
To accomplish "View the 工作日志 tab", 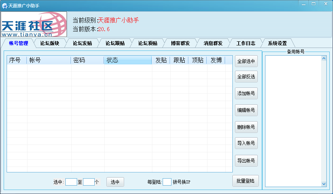I will pos(246,43).
